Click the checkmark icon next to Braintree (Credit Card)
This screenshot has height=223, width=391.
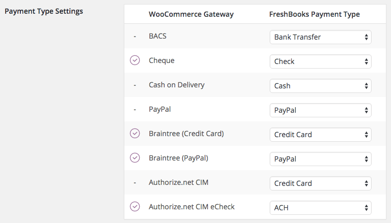135,133
